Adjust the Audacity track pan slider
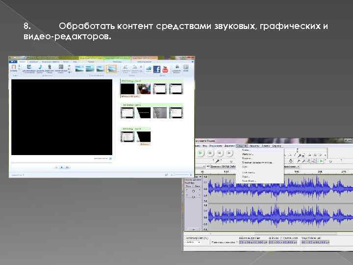The image size is (353, 265). tap(193, 197)
